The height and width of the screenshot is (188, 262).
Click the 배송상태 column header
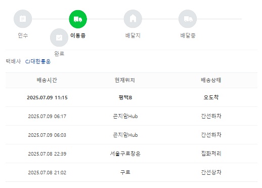pos(211,80)
